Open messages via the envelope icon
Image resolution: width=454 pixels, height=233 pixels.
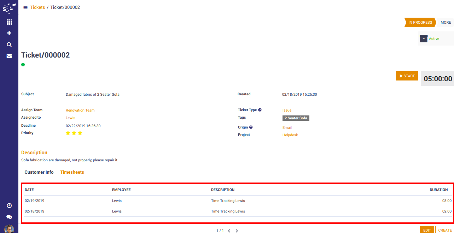coord(9,56)
